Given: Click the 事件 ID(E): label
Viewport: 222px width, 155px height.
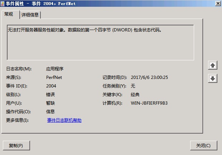Looking at the screenshot, I should pos(16,86).
